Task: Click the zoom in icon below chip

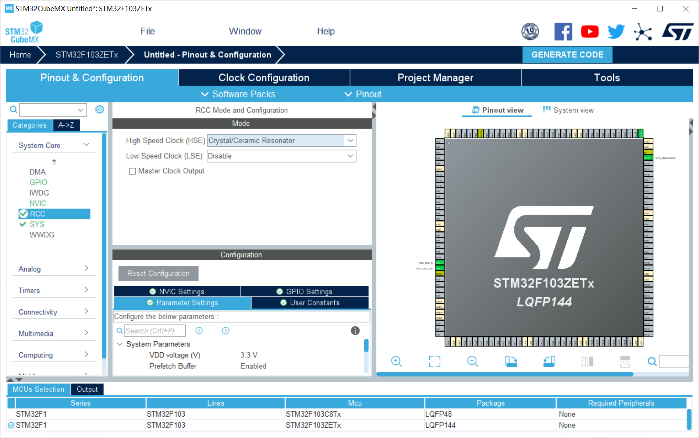Action: [396, 362]
